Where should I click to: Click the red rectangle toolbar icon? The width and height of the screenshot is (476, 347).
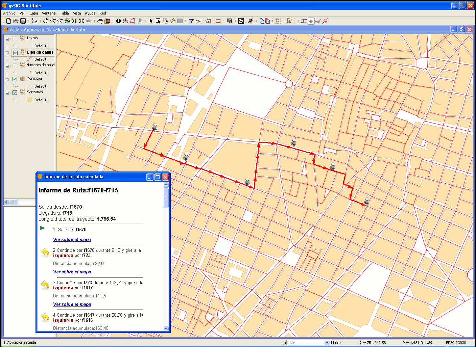pyautogui.click(x=218, y=21)
